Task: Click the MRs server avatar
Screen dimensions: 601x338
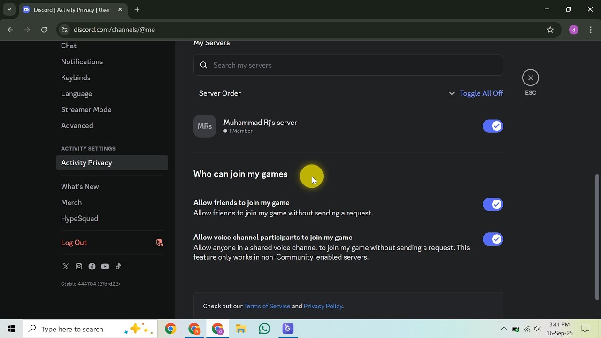Action: (205, 126)
